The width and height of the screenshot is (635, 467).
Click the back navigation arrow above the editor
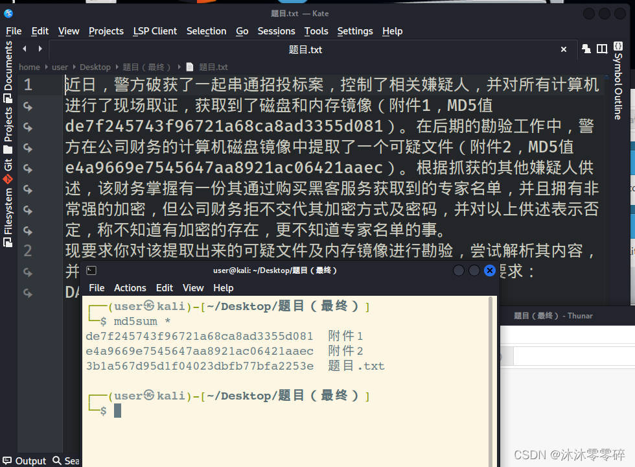[24, 48]
